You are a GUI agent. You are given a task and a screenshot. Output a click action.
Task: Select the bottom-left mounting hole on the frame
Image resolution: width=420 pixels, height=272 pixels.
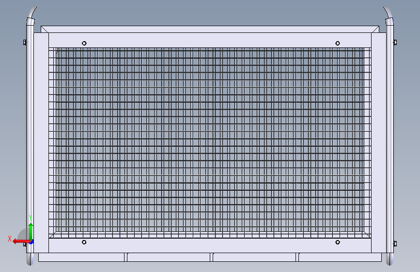(84, 242)
